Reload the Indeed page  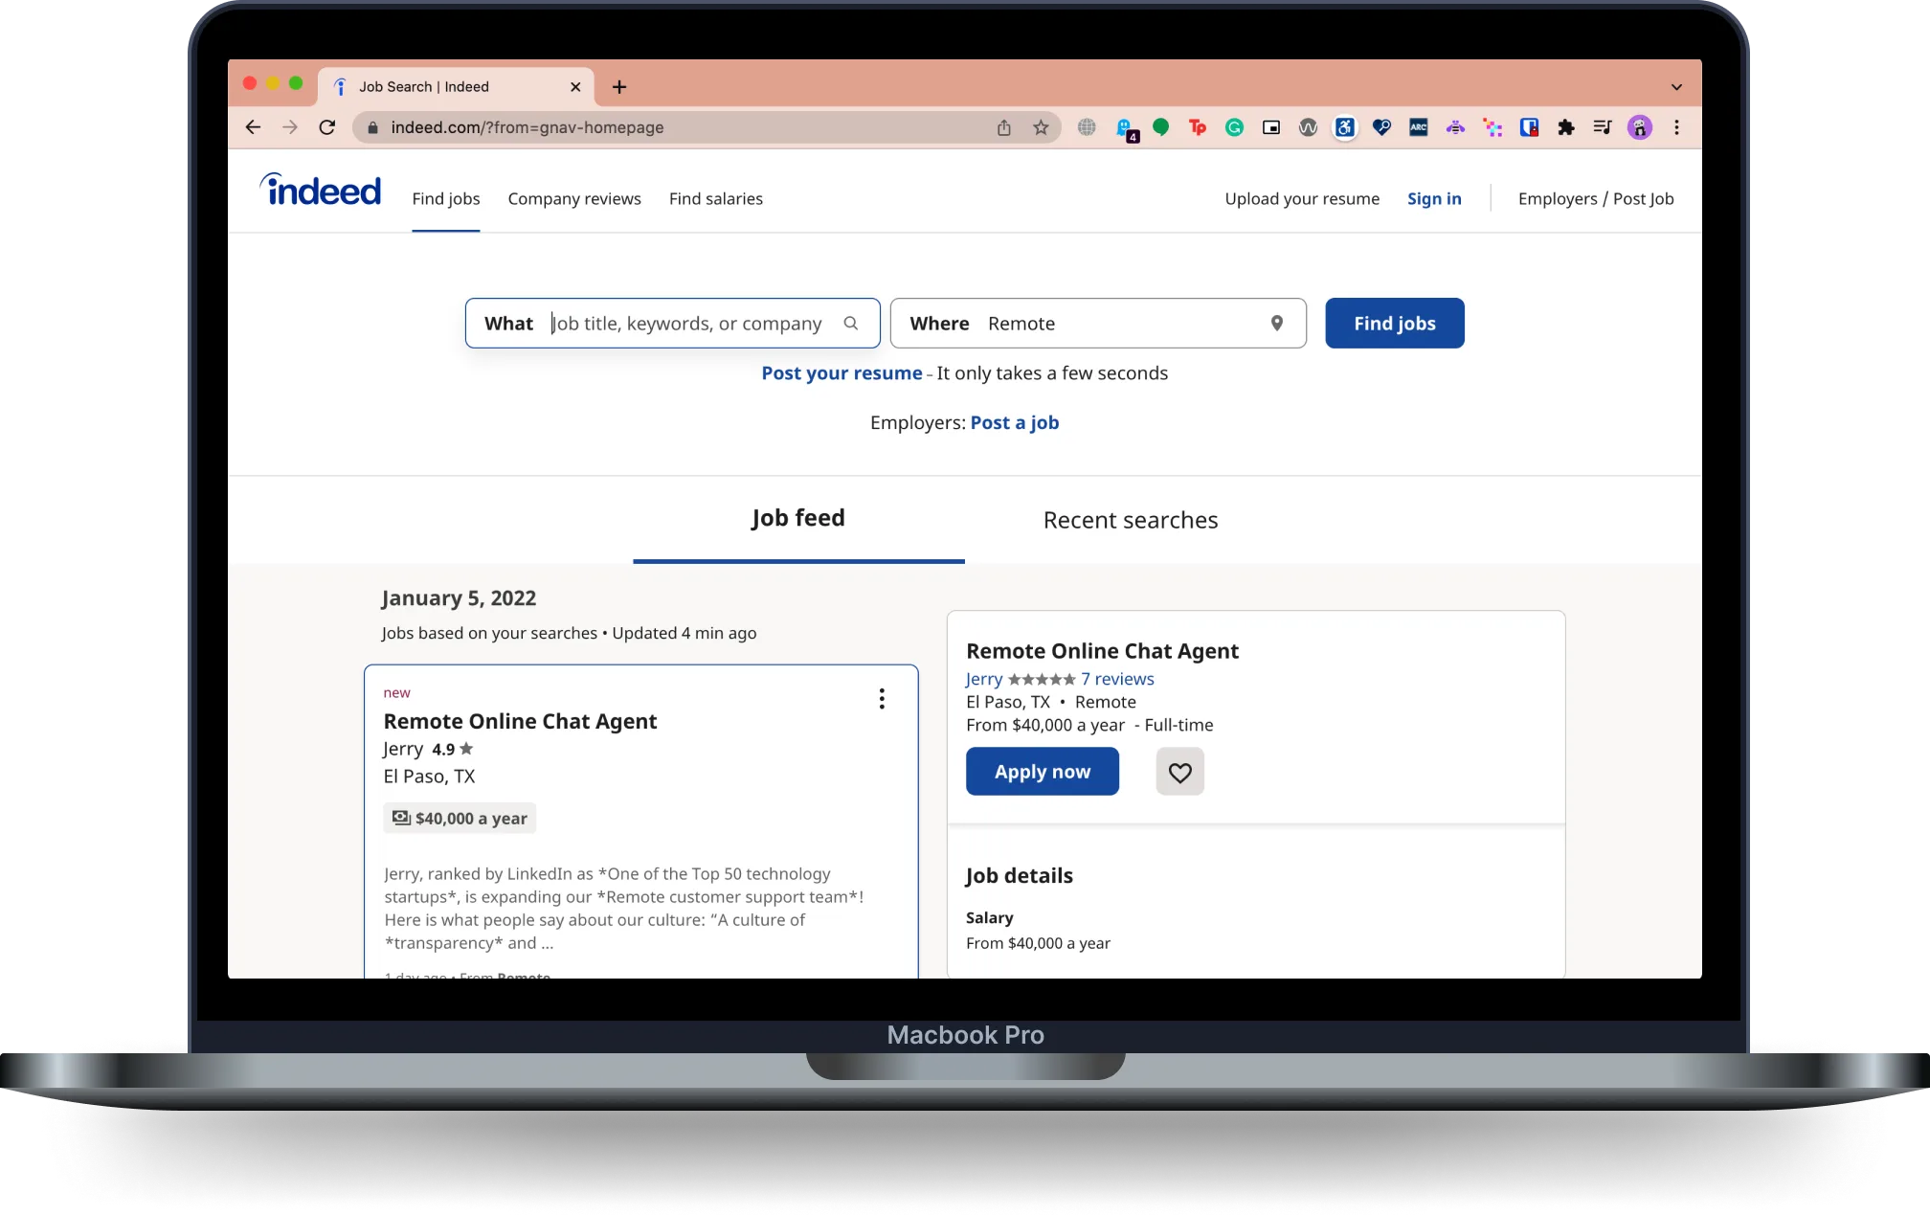(327, 127)
